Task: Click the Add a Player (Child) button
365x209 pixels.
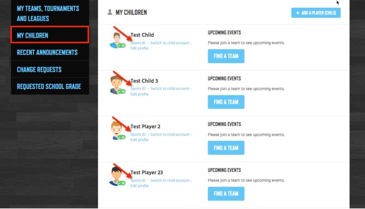Action: coord(316,13)
